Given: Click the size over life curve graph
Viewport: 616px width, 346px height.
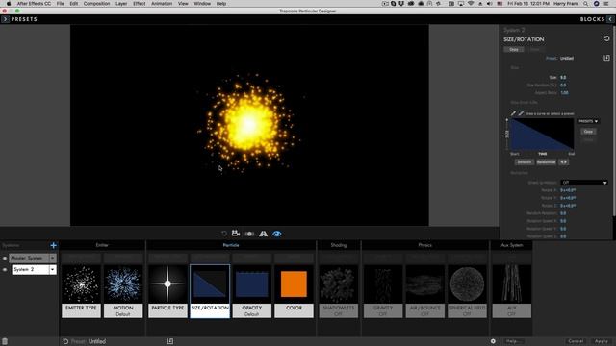Looking at the screenshot, I should (542, 135).
